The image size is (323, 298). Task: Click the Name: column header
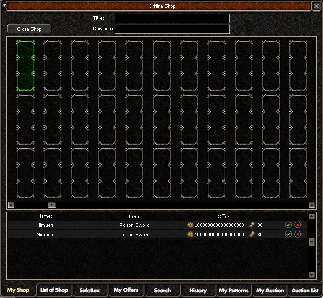click(x=44, y=216)
